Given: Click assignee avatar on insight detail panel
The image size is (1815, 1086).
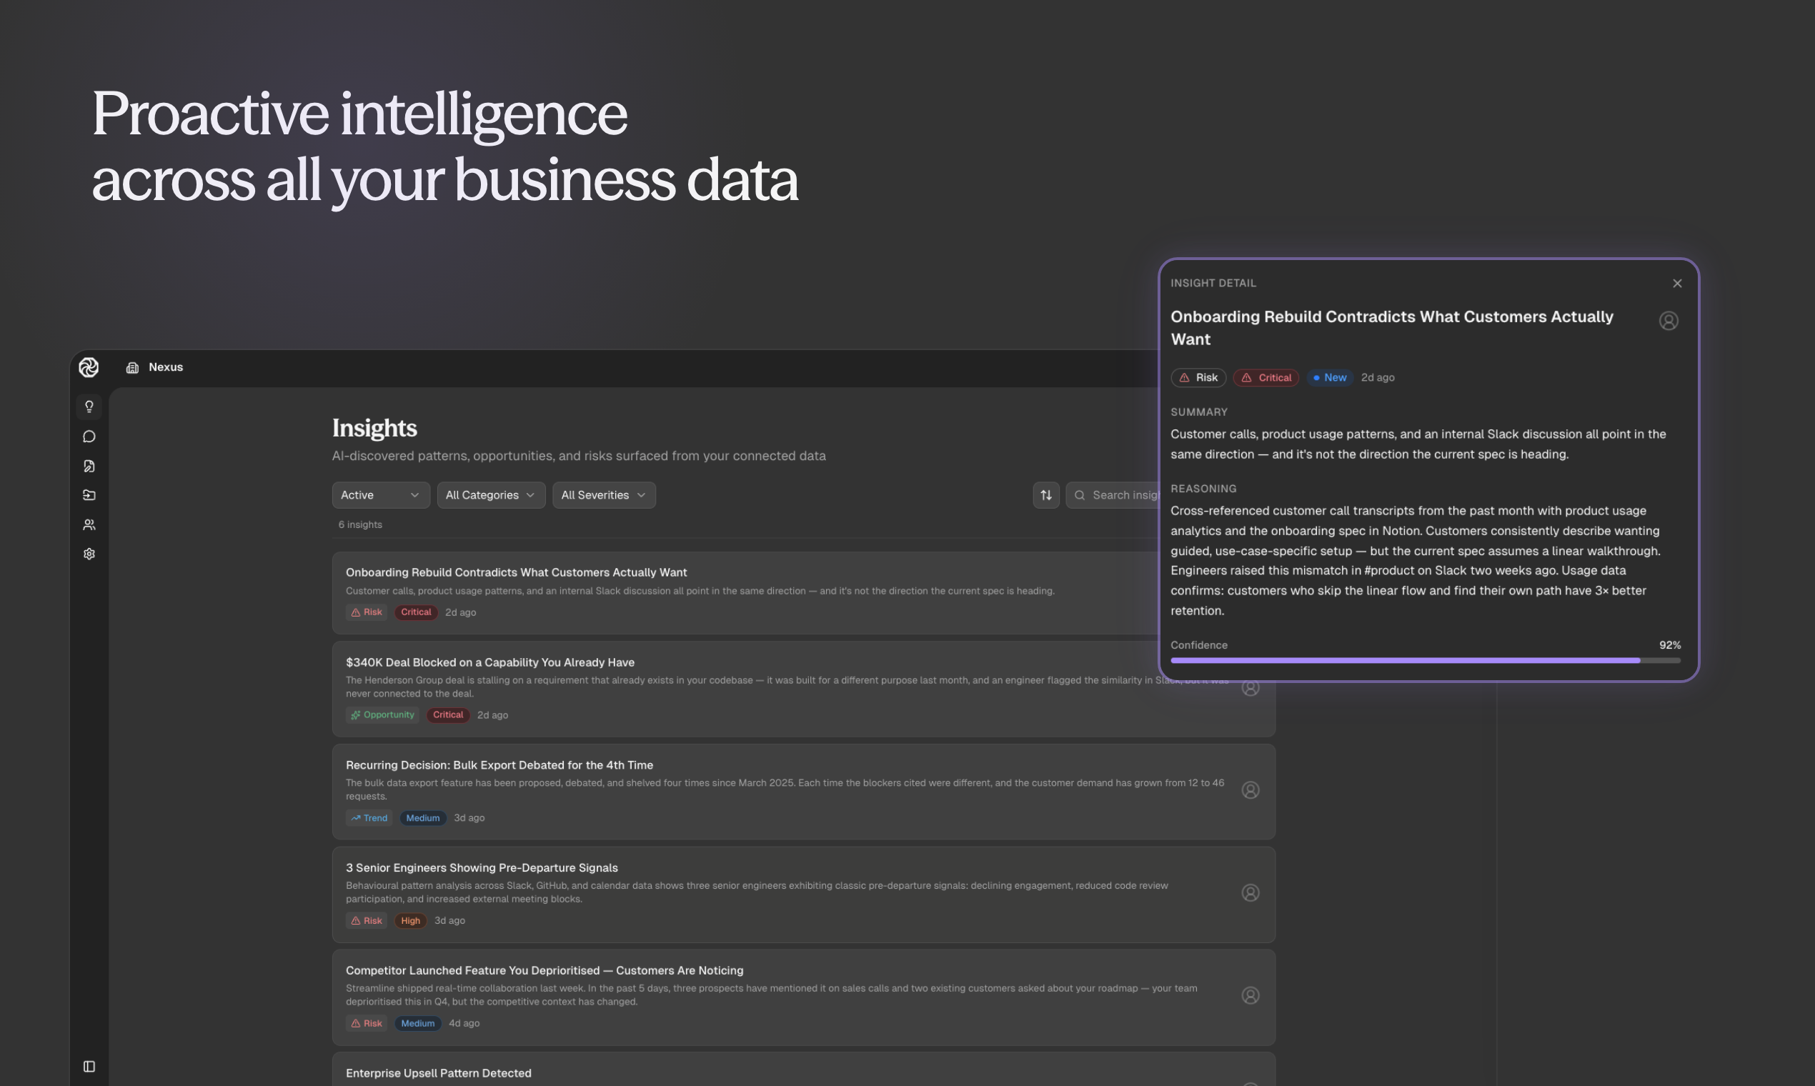Looking at the screenshot, I should click(x=1668, y=321).
